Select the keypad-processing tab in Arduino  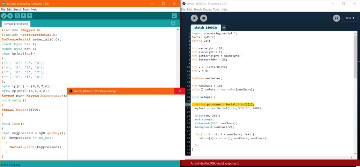coord(16,24)
